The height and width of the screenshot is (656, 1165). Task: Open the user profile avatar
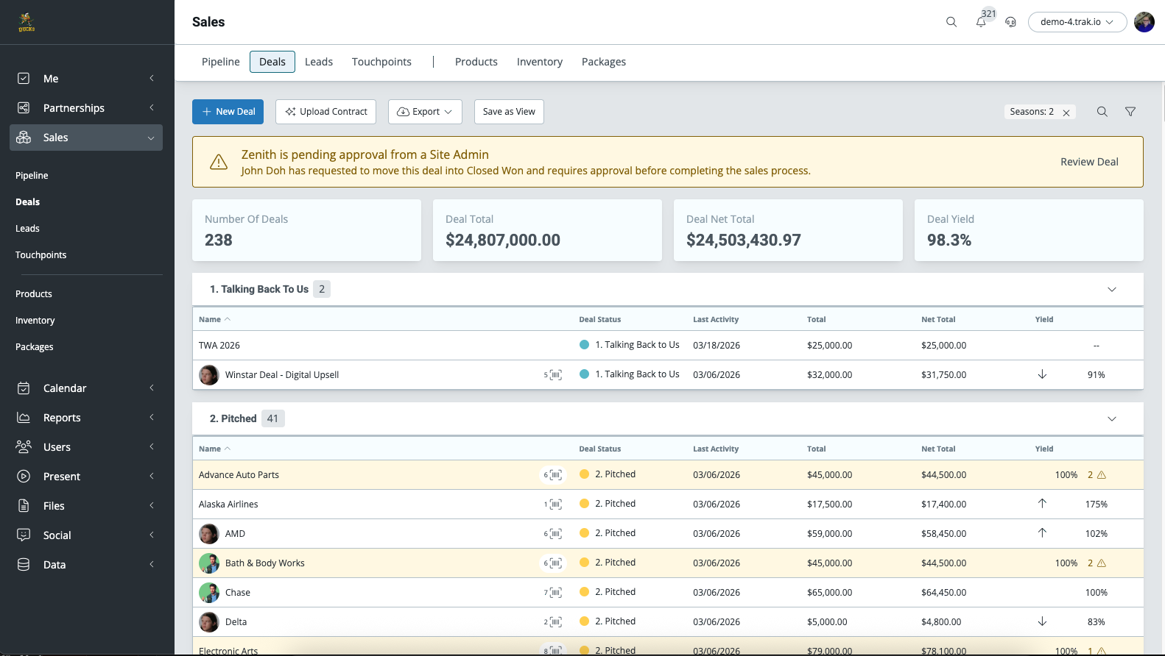[x=1144, y=22]
